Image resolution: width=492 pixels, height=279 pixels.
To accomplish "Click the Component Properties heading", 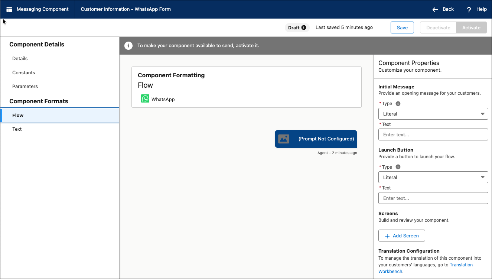I will click(x=409, y=63).
